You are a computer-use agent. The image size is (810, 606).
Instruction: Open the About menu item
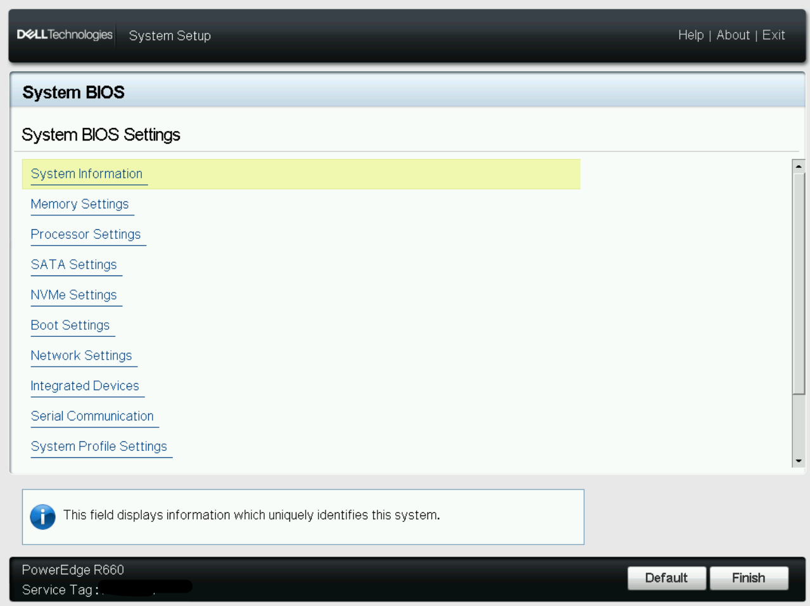[733, 35]
